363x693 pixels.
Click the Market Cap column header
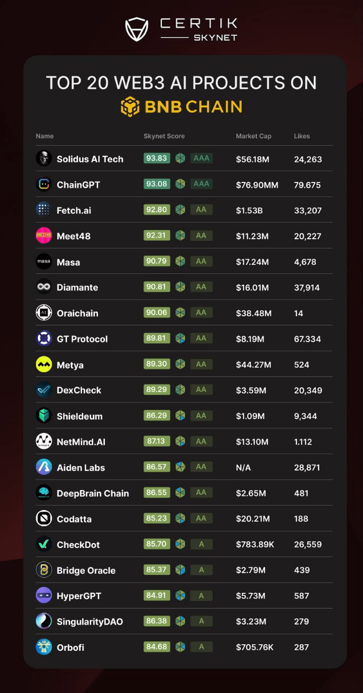(x=254, y=136)
